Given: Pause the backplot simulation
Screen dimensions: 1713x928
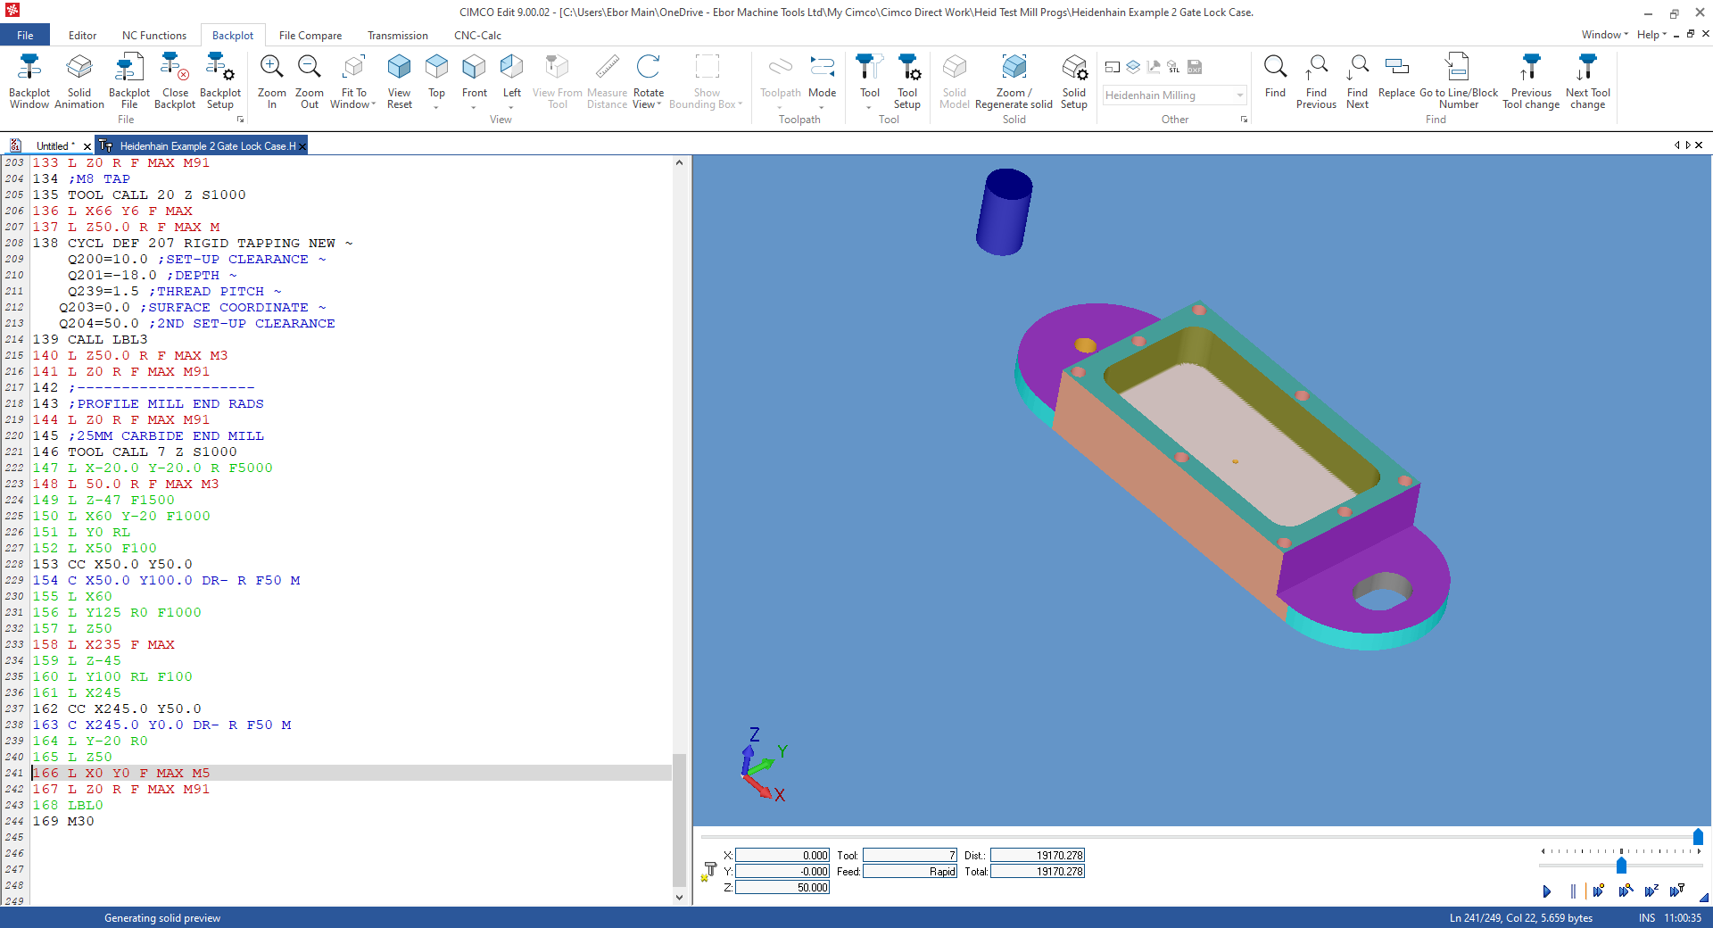Looking at the screenshot, I should (x=1573, y=891).
